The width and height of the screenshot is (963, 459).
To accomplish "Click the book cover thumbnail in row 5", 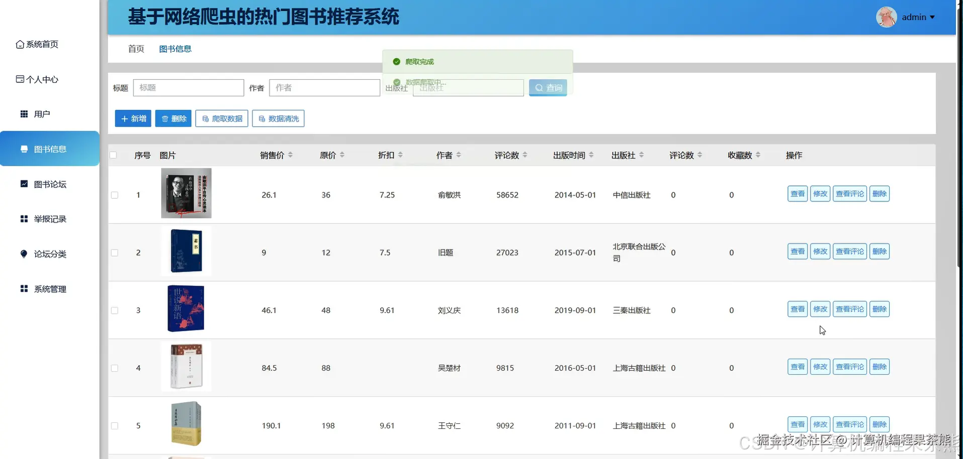I will [186, 423].
